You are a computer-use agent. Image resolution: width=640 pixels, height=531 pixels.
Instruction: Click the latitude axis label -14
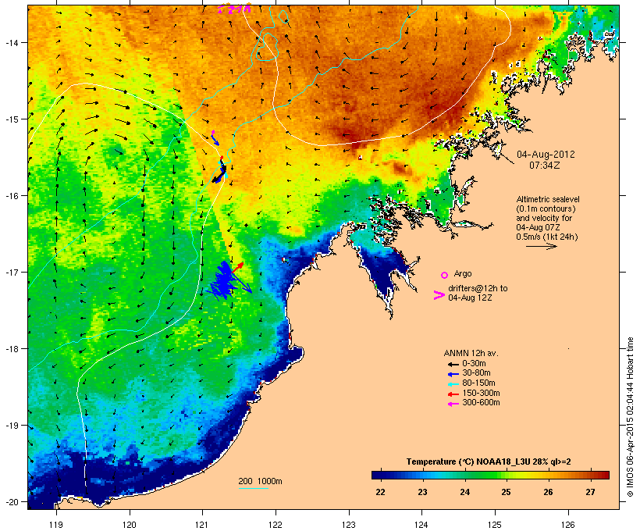click(11, 42)
